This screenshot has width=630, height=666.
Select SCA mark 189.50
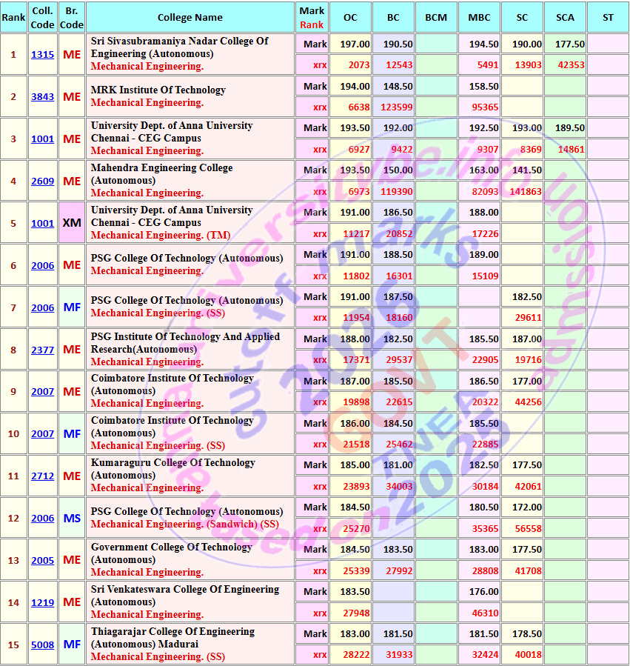point(570,128)
